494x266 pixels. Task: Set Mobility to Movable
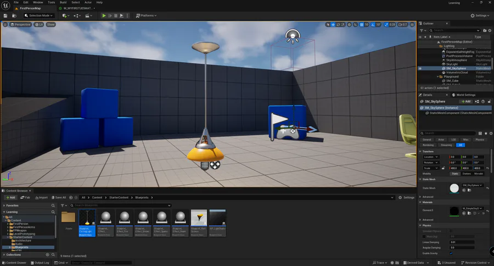(x=478, y=174)
